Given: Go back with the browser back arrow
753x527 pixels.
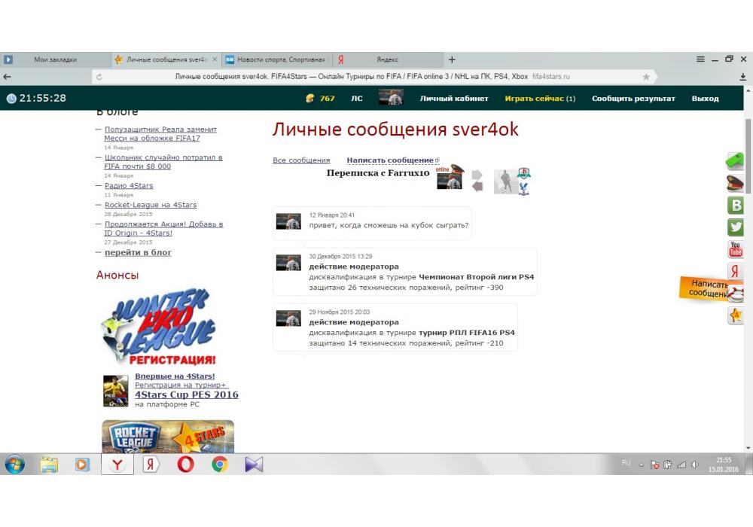Looking at the screenshot, I should coord(8,77).
